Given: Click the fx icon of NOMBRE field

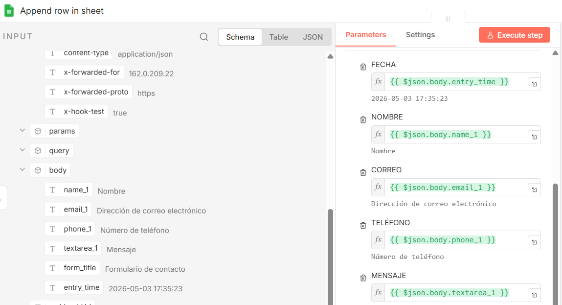Looking at the screenshot, I should tap(378, 134).
